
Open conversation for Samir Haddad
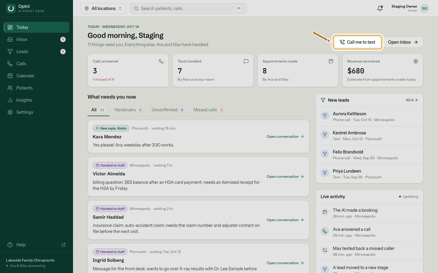[x=285, y=220]
